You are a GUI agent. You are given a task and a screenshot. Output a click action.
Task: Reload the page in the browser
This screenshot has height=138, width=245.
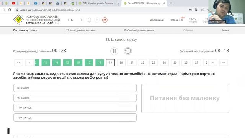(10, 10)
